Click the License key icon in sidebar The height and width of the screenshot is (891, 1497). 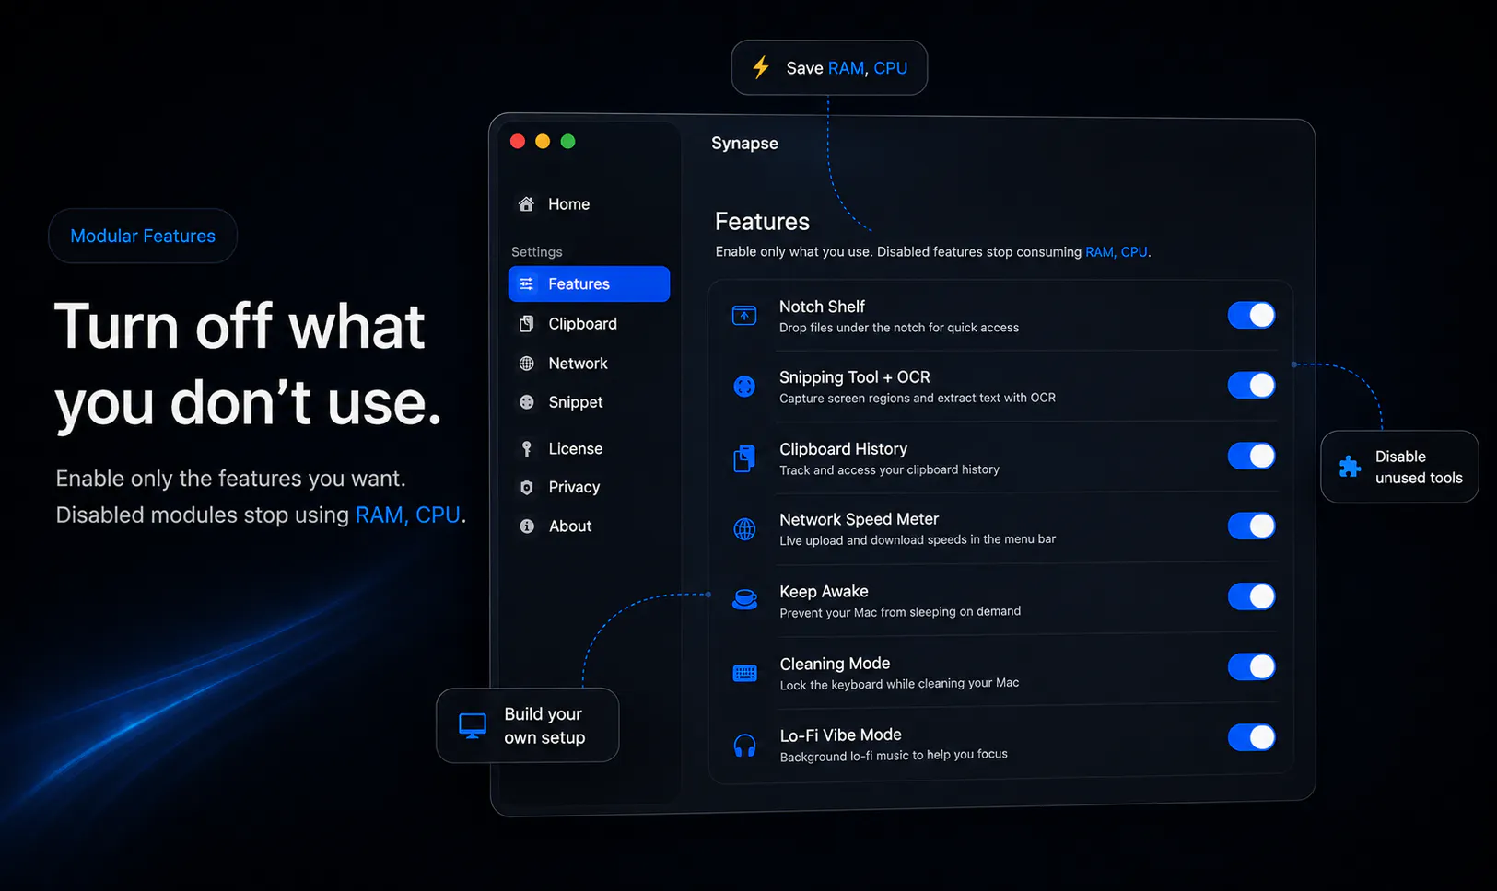click(x=526, y=448)
